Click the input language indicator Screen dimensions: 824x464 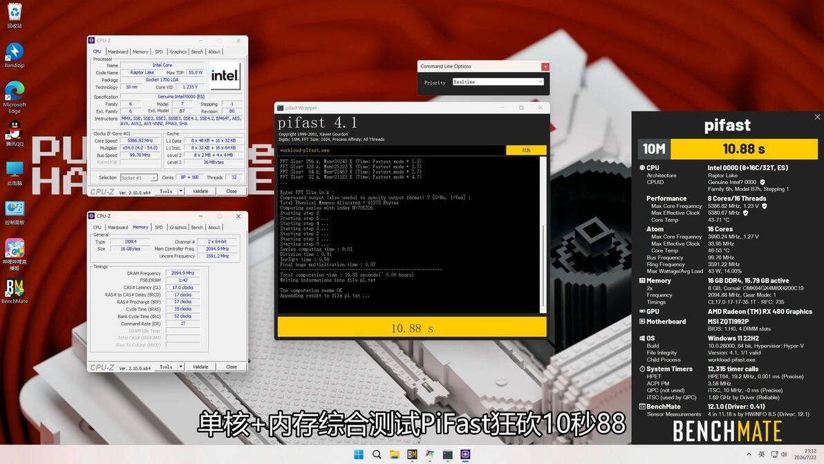coord(762,454)
